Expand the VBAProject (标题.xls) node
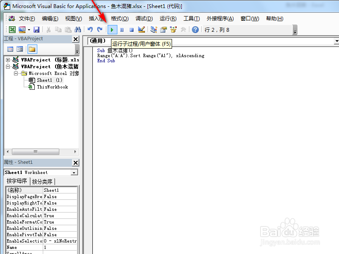Screen dimensions: 339x254 [x=8, y=60]
